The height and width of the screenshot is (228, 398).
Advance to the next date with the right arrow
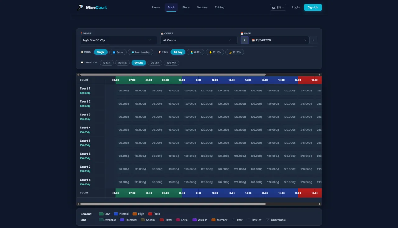coord(313,40)
